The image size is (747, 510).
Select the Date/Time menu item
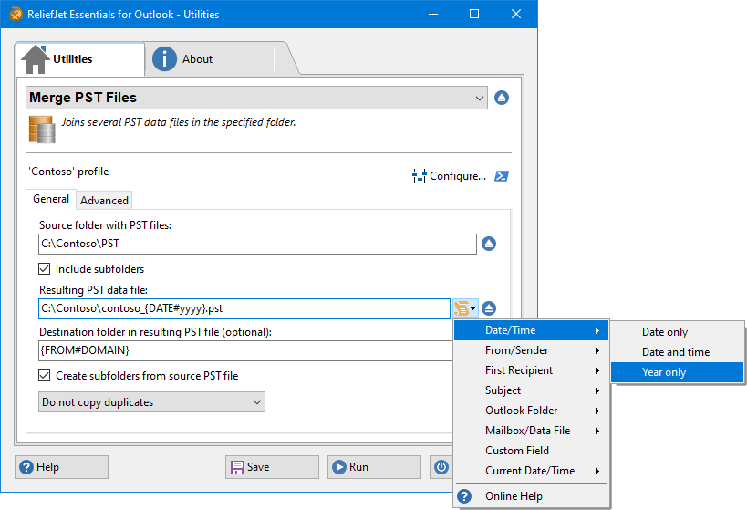point(531,330)
